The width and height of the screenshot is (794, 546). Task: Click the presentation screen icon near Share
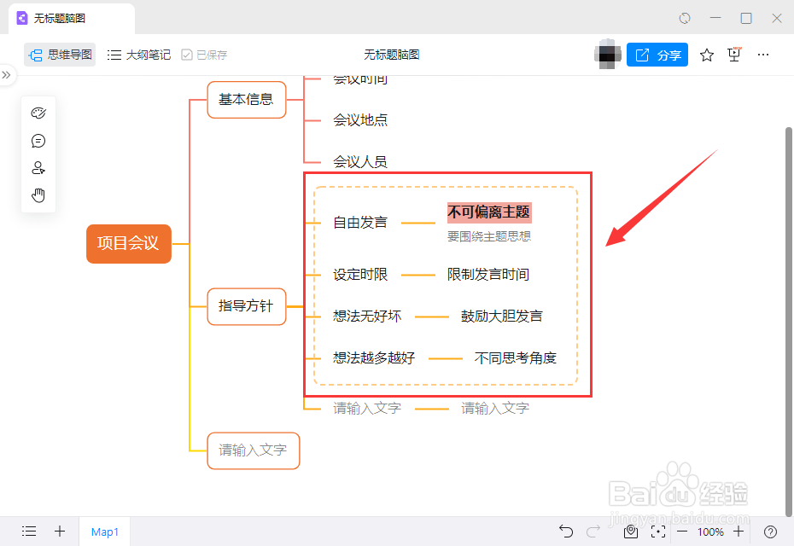point(733,54)
